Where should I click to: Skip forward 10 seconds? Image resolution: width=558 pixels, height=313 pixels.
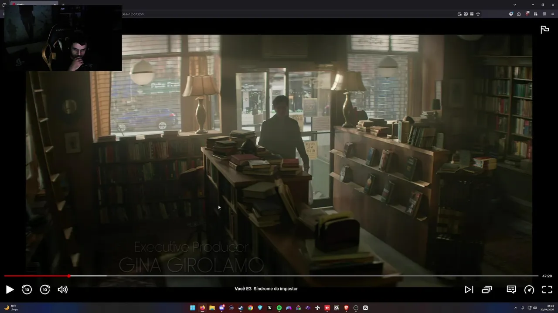(x=45, y=290)
